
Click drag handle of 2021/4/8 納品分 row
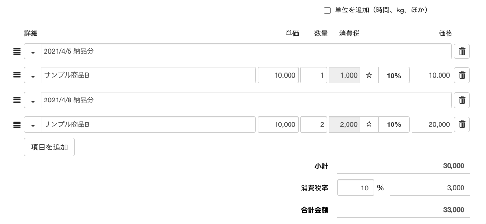(x=17, y=100)
